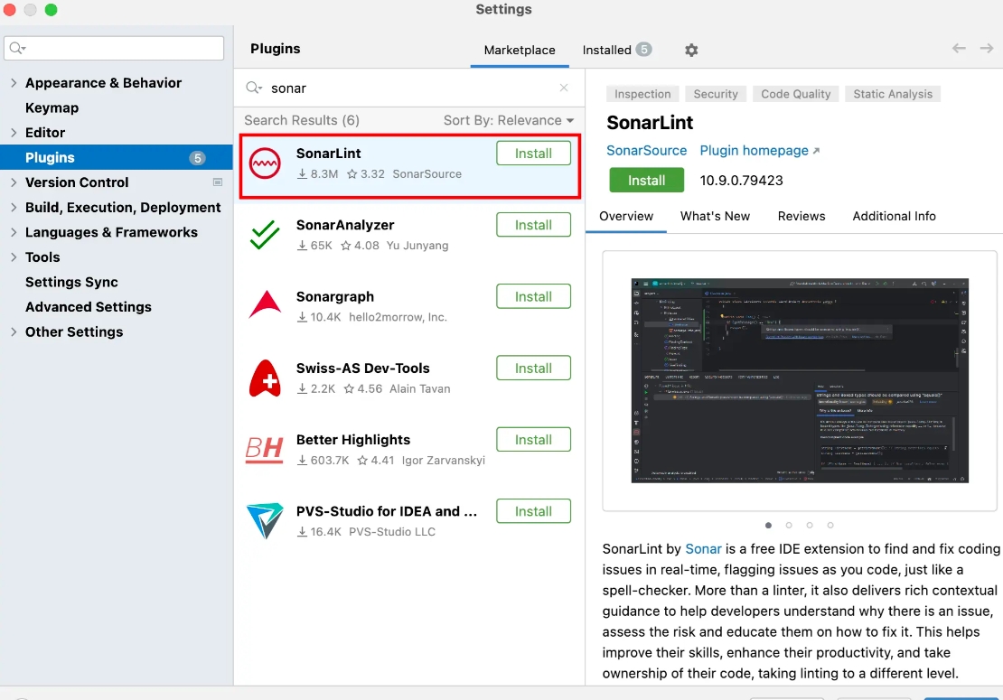Click the Code Quality tag
The width and height of the screenshot is (1003, 700).
(795, 94)
